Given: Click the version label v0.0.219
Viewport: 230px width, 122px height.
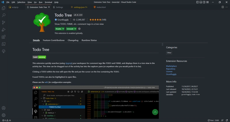Looking at the screenshot, I should (78, 15).
